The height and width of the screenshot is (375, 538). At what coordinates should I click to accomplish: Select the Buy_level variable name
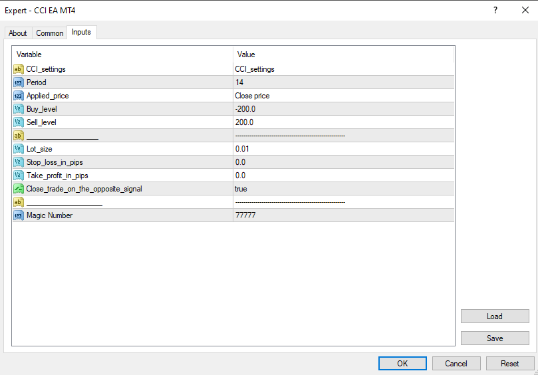click(x=42, y=110)
